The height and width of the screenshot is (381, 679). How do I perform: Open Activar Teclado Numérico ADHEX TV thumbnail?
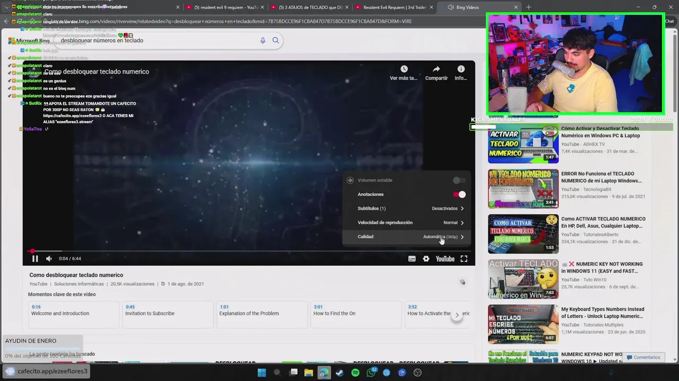(x=523, y=143)
